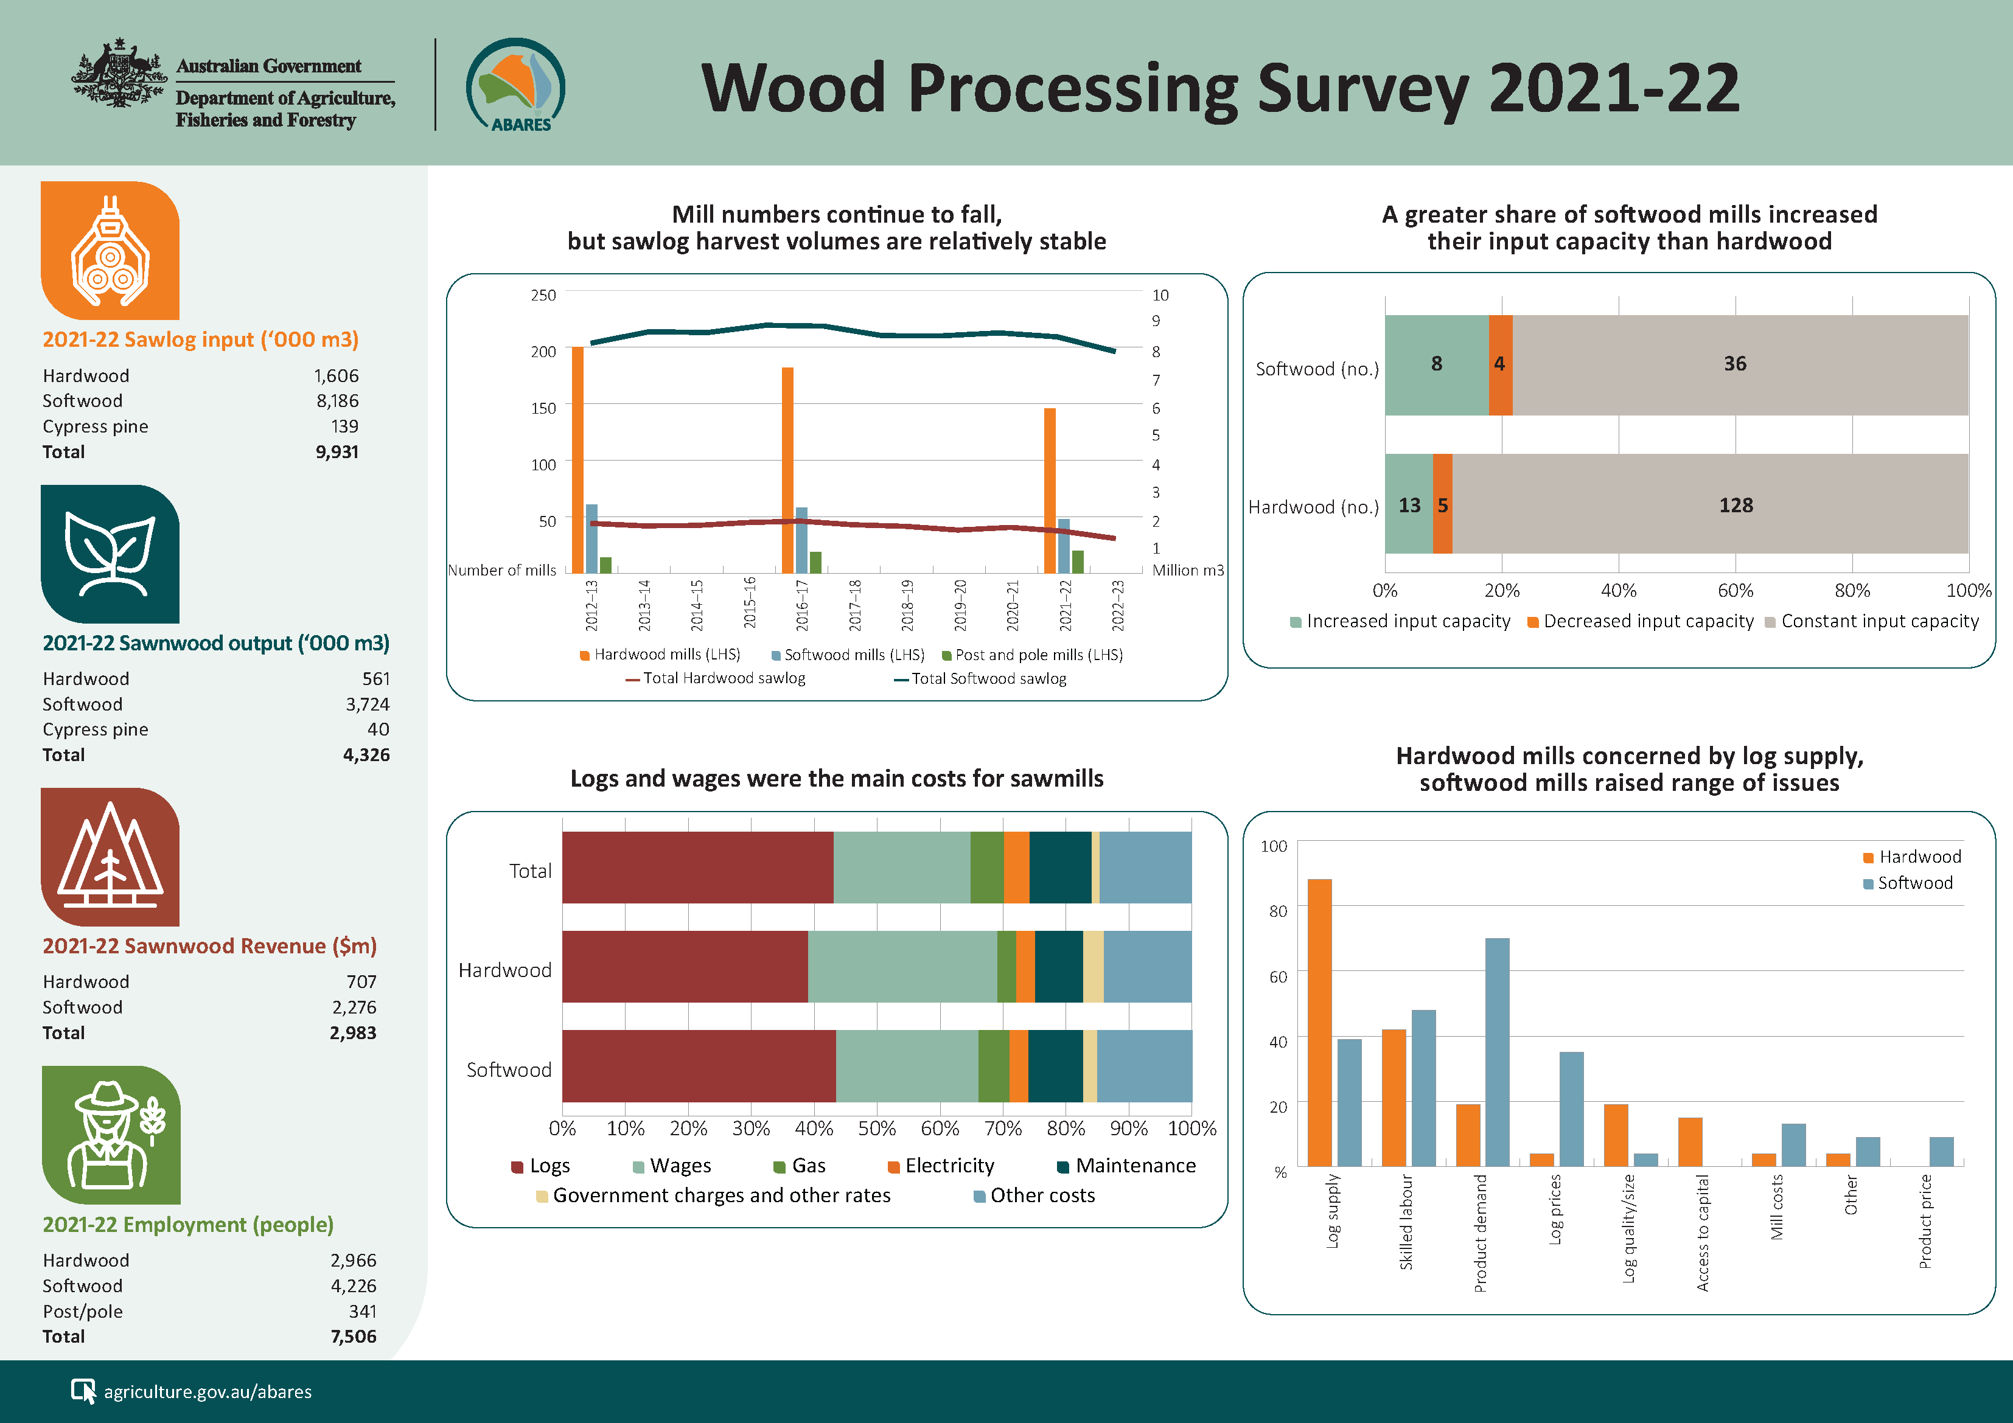The height and width of the screenshot is (1423, 2013).
Task: Click the dark teal leaf icon
Action: click(111, 554)
